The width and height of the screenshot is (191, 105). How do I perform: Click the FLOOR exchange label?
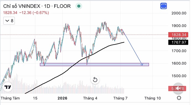tap(62, 6)
